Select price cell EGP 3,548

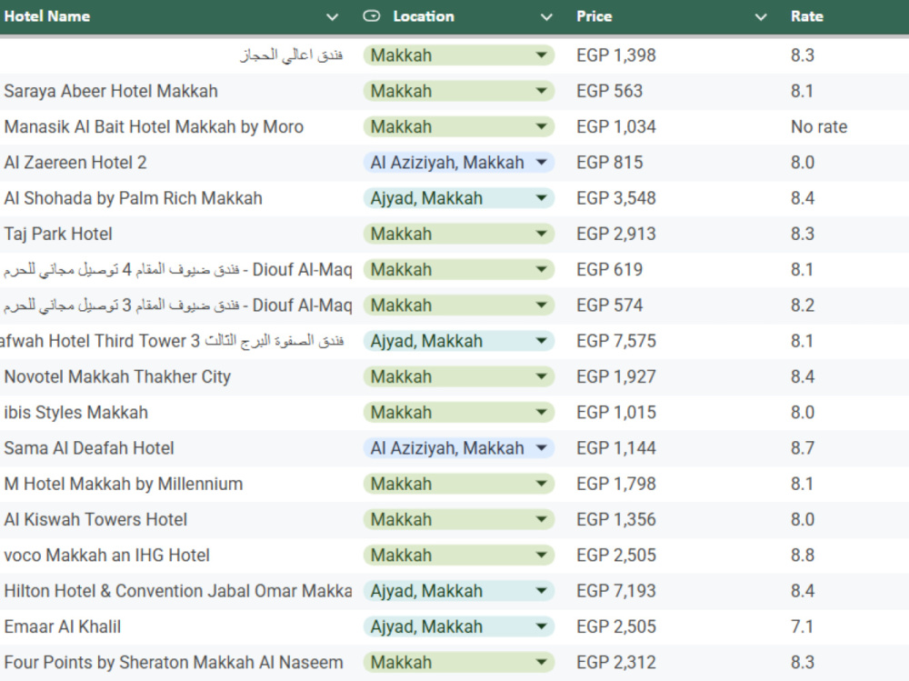pyautogui.click(x=616, y=198)
